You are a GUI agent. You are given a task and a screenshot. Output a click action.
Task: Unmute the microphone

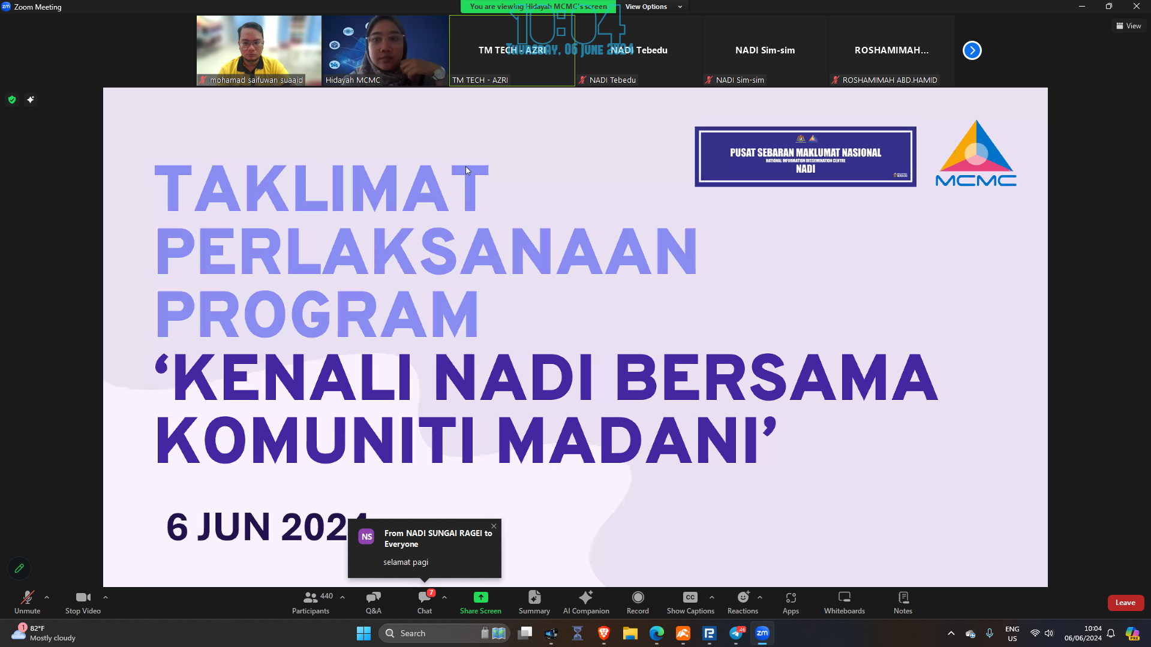27,602
